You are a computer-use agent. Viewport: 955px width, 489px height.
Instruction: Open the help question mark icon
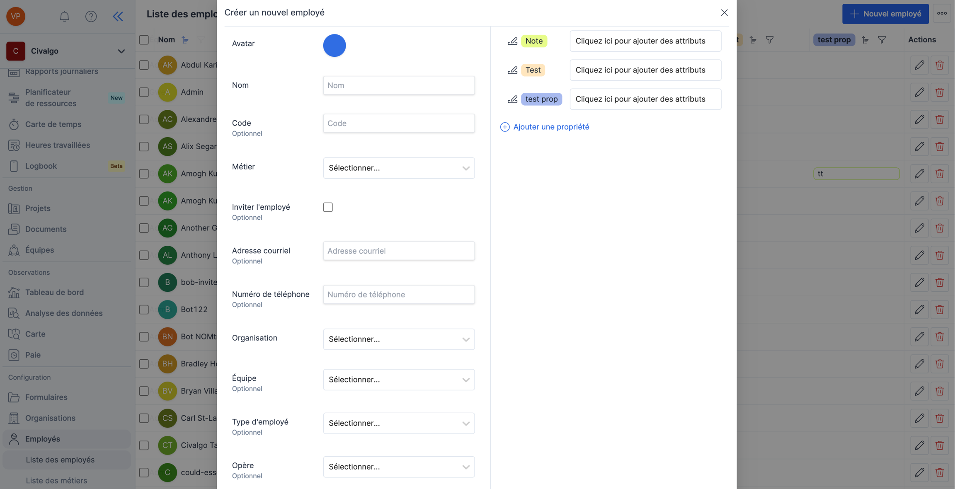(x=91, y=16)
